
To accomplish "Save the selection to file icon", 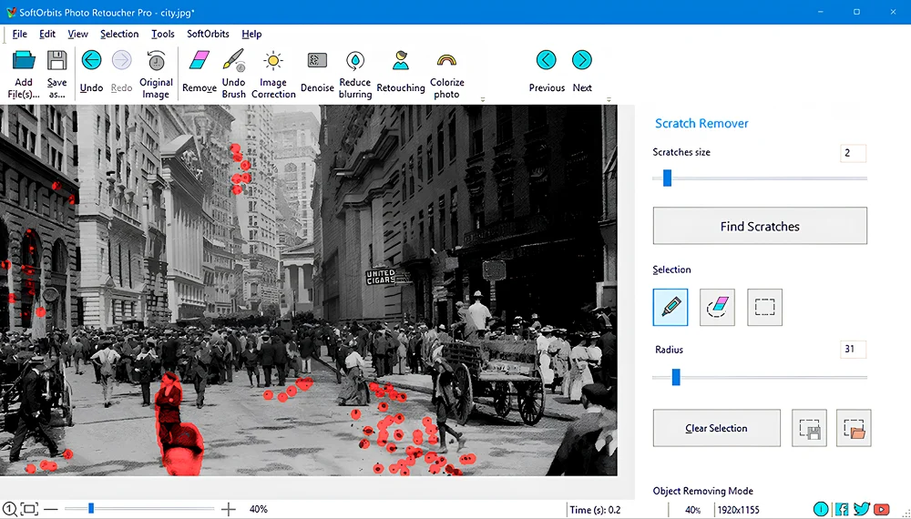I will click(809, 428).
